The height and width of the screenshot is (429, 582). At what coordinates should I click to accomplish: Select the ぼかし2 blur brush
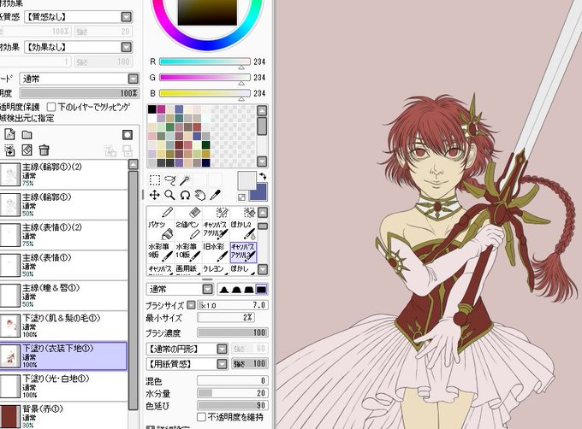coord(243,230)
